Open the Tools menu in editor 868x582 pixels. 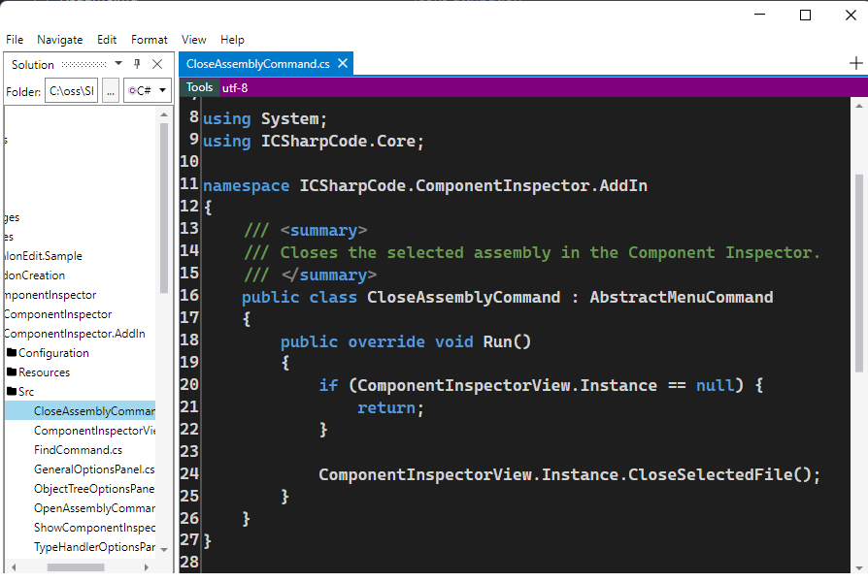pos(199,87)
